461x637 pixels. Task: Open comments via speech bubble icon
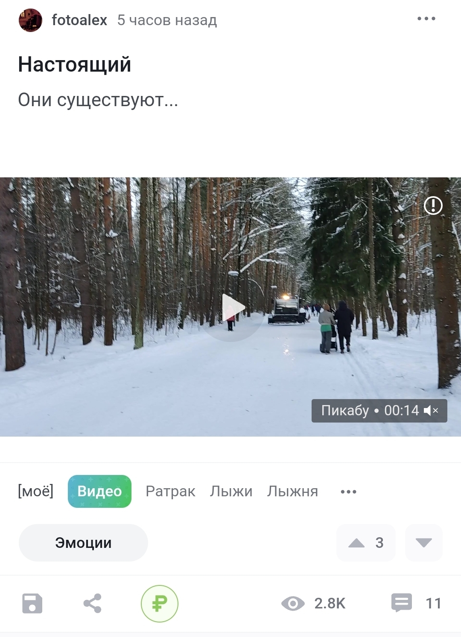(402, 603)
